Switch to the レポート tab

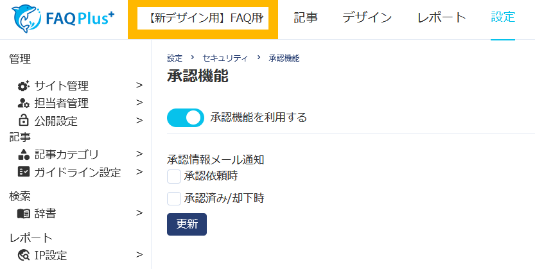[x=441, y=18]
